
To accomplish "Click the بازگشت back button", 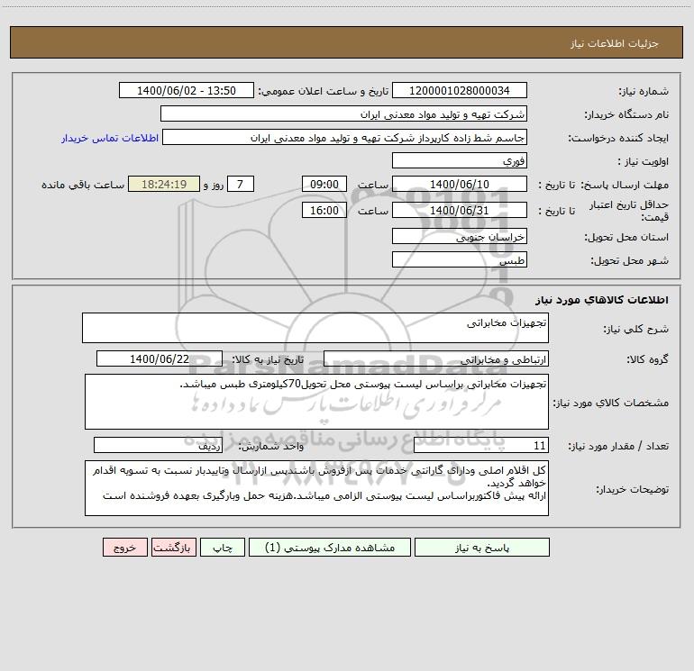I will point(173,548).
